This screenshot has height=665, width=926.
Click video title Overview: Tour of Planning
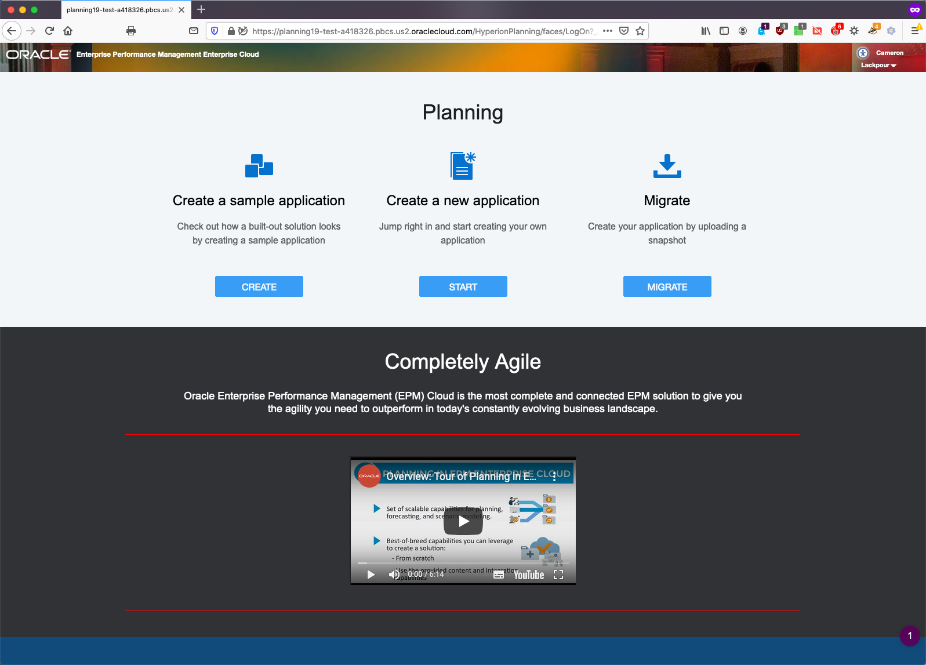pos(461,477)
